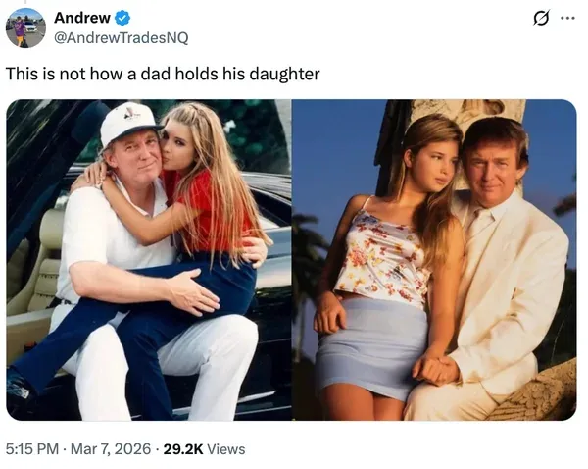Click the "Views" label
Viewport: 588px width, 469px height.
pos(225,449)
